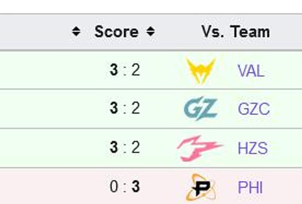
Task: Click the 2 in VAL row score
Action: (136, 70)
